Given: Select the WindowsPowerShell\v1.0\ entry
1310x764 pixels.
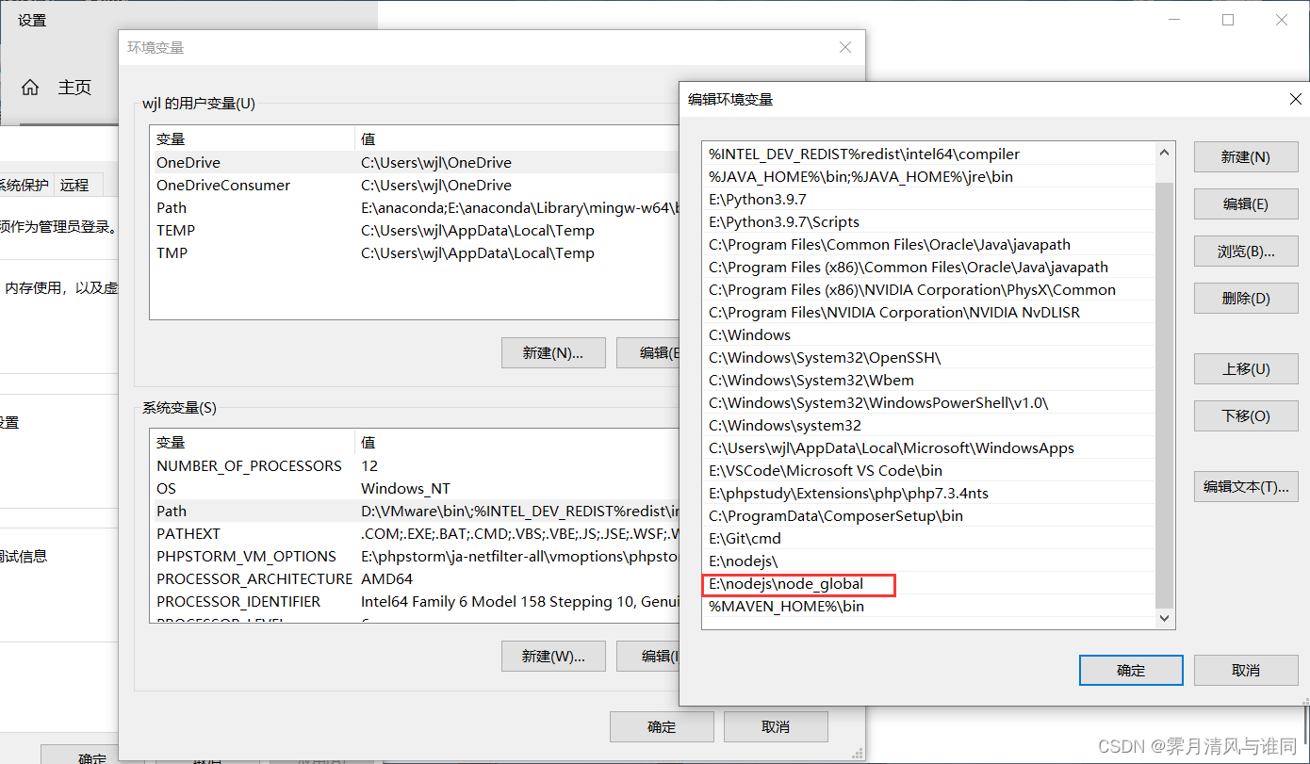Looking at the screenshot, I should coord(929,403).
